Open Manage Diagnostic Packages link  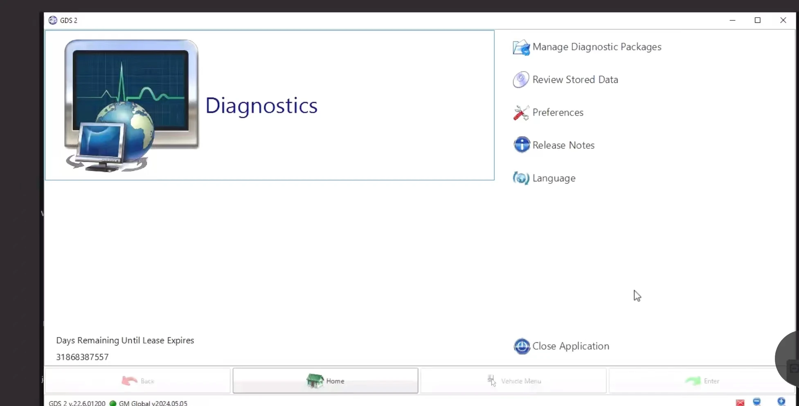point(597,47)
